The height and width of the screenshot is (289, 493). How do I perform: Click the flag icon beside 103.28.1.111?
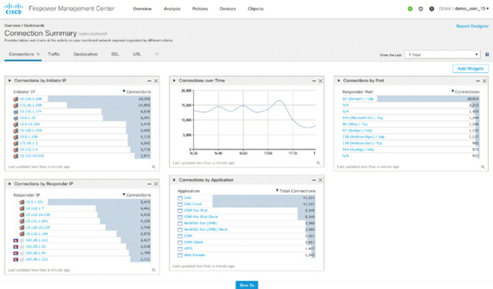tap(15, 240)
